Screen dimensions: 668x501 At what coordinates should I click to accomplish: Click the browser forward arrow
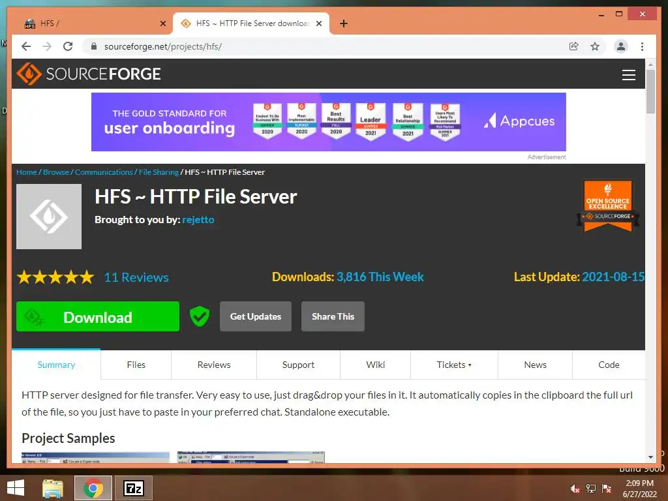[x=47, y=46]
